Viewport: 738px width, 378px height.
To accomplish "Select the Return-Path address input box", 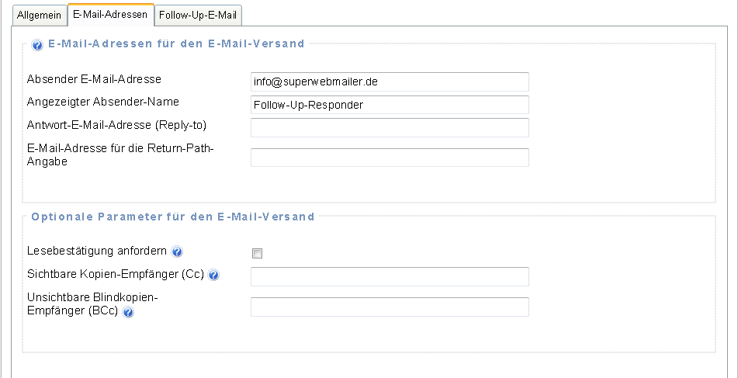I will [x=390, y=158].
